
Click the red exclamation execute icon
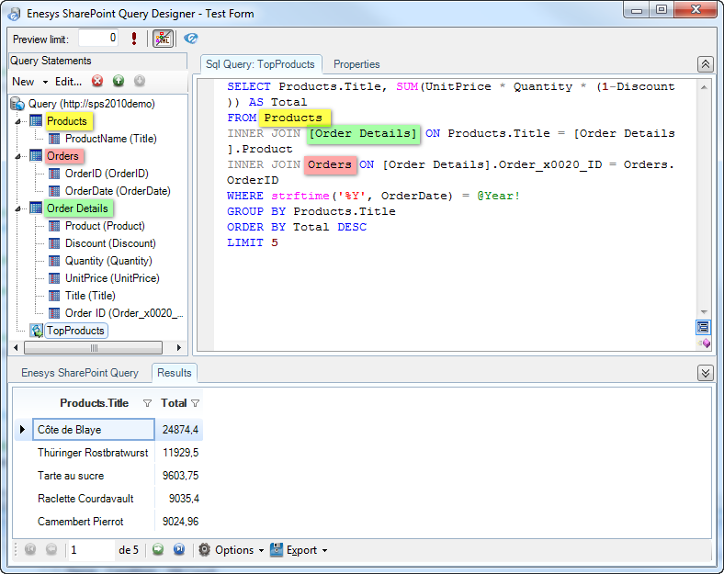click(135, 39)
